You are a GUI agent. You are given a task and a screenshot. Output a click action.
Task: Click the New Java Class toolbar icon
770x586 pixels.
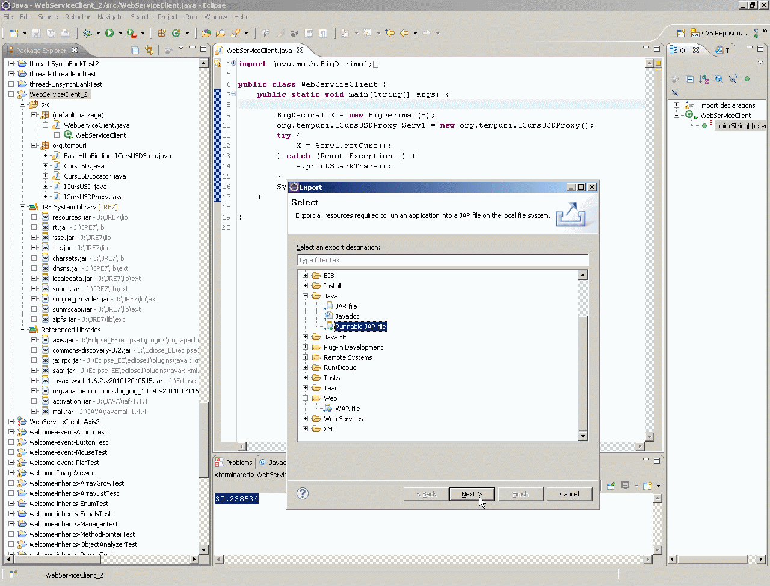[x=176, y=34]
